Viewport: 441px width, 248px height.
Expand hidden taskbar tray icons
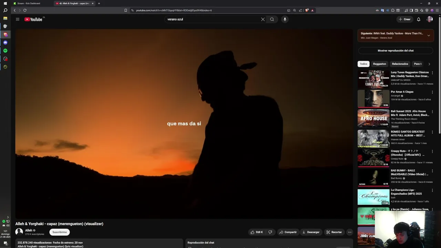[x=8, y=217]
